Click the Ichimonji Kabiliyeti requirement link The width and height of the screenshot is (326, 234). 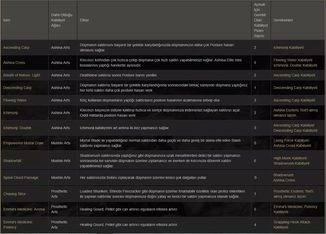(288, 48)
